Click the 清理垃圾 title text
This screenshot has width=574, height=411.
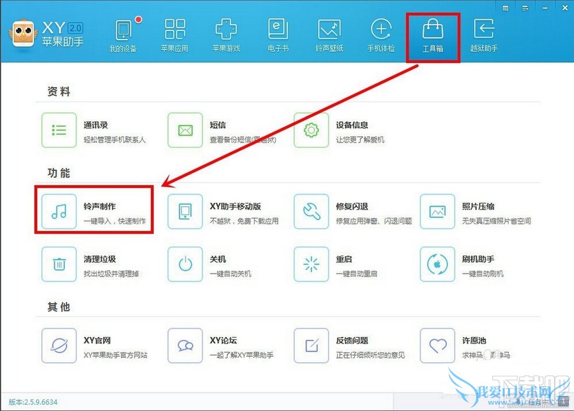100,259
